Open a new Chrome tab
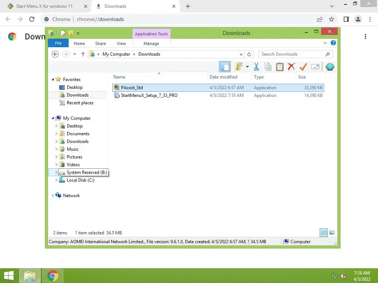Image resolution: width=378 pixels, height=283 pixels. tap(188, 6)
